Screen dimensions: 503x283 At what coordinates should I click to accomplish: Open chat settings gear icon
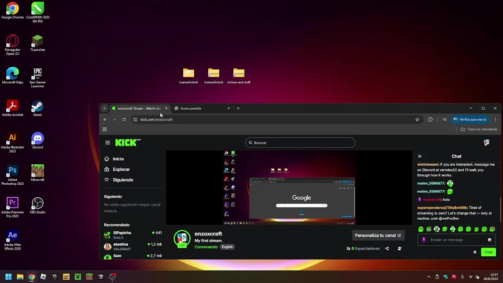pyautogui.click(x=475, y=252)
